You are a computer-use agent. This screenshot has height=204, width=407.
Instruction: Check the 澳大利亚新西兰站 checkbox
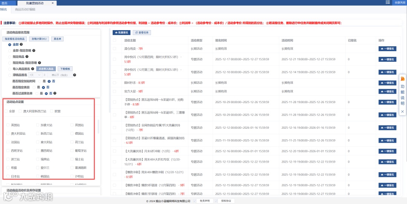click(20, 111)
